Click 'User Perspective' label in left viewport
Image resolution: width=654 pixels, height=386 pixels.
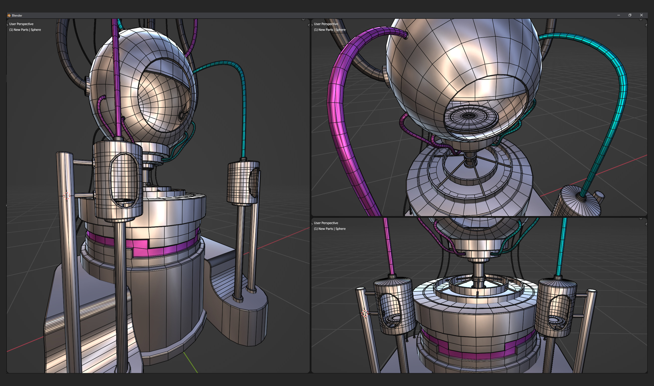(x=21, y=24)
